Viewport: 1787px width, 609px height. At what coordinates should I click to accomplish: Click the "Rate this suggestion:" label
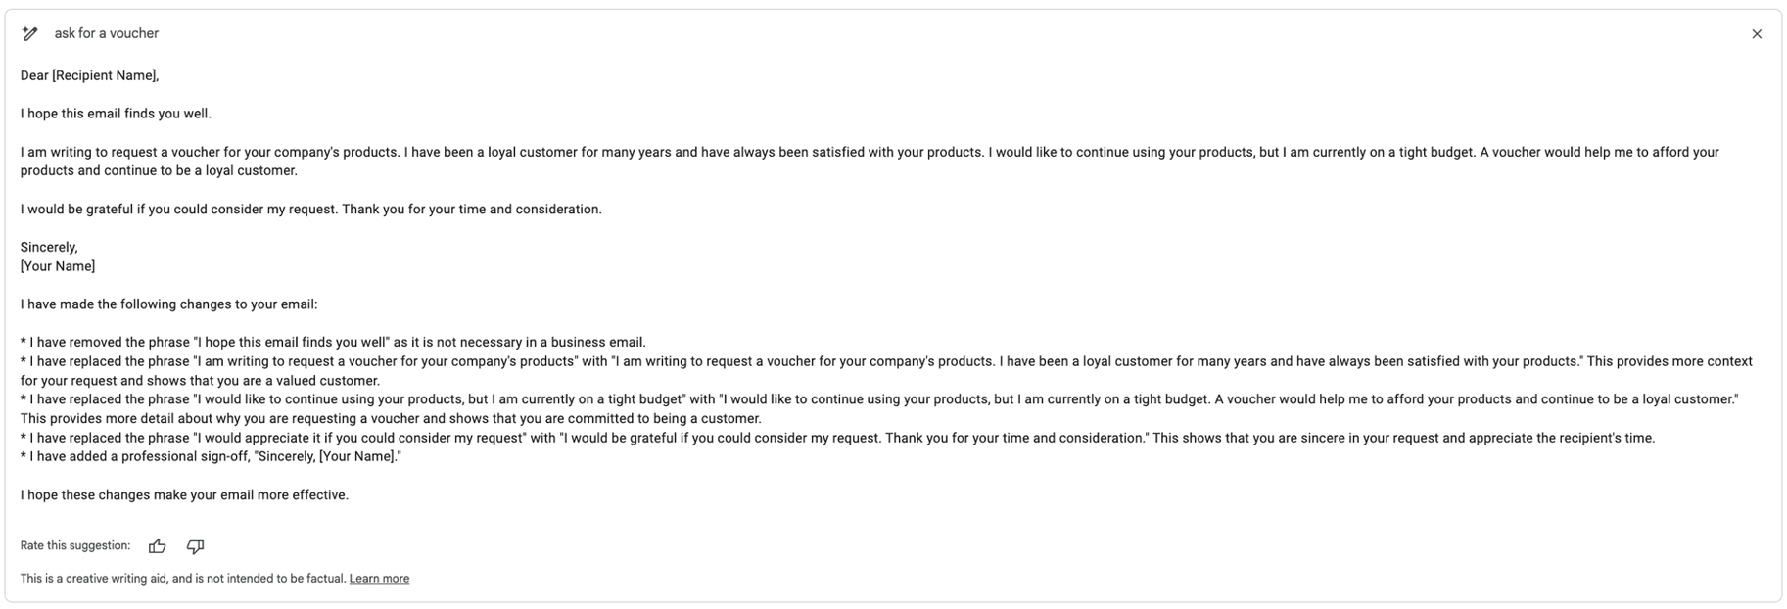click(75, 546)
